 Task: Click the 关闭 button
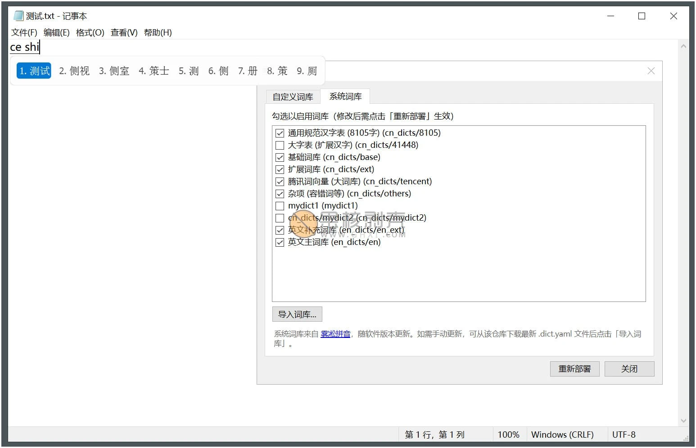click(x=629, y=368)
